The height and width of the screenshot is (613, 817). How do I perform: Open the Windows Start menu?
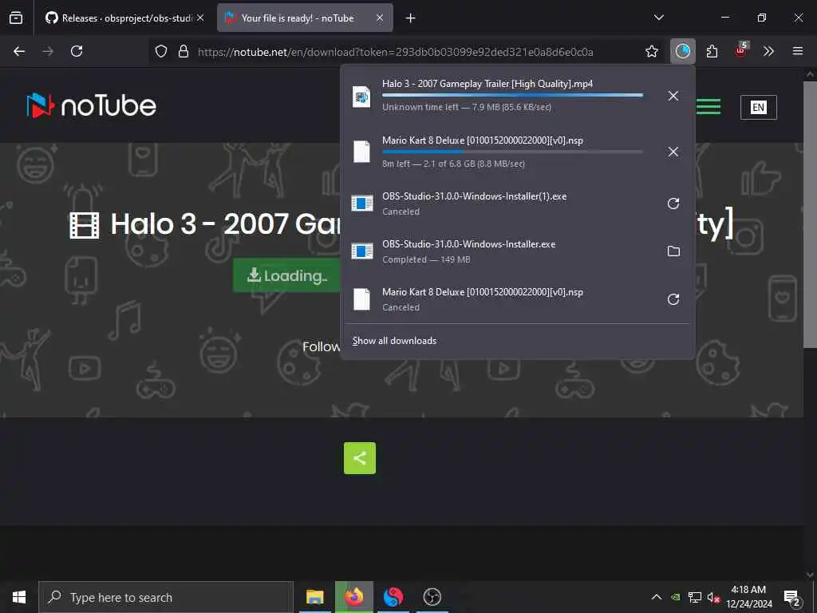pyautogui.click(x=19, y=597)
